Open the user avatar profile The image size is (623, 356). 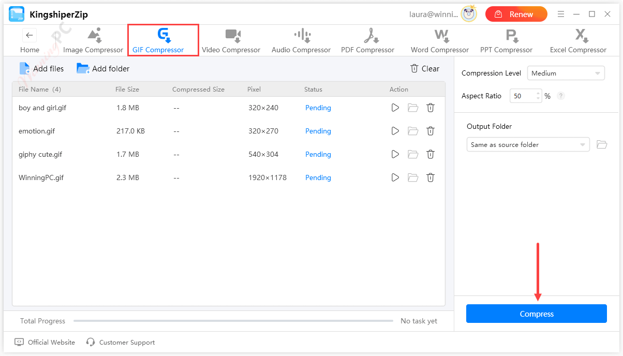[x=469, y=14]
